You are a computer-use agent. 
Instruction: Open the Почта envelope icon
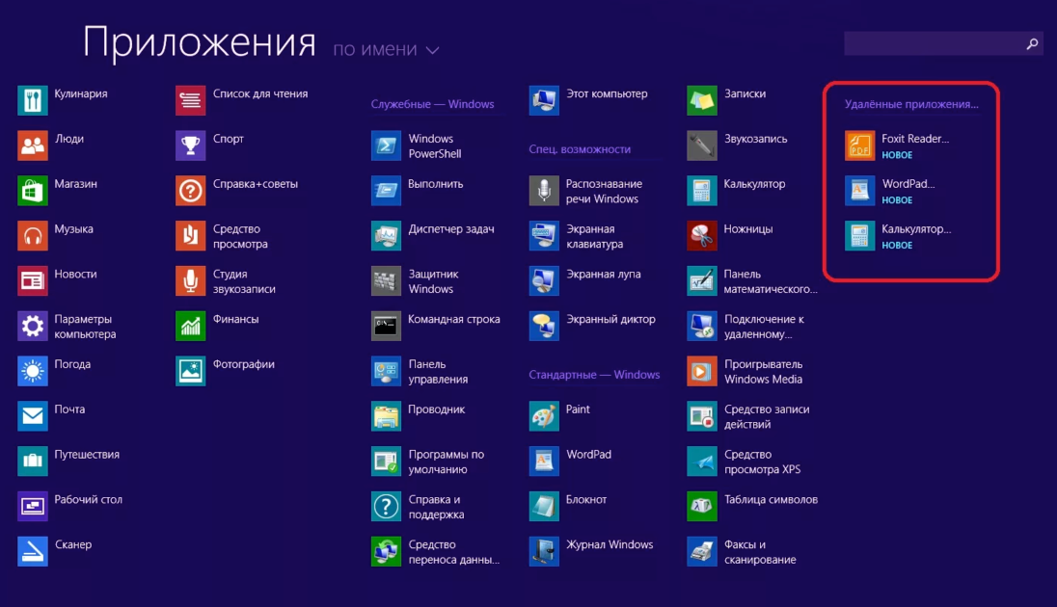pos(33,416)
